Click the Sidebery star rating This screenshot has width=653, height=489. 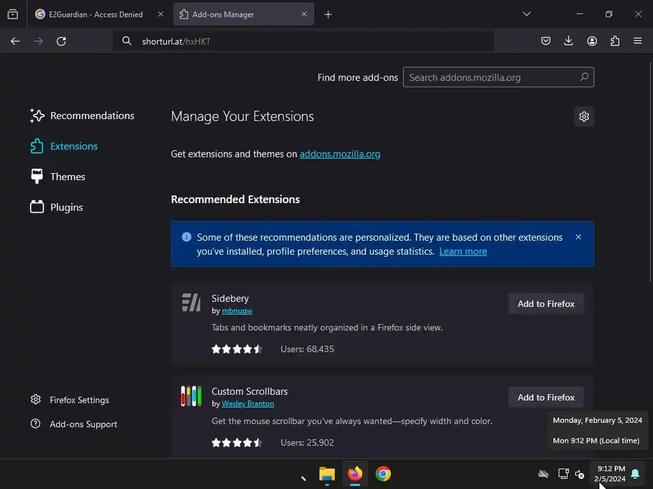tap(237, 349)
